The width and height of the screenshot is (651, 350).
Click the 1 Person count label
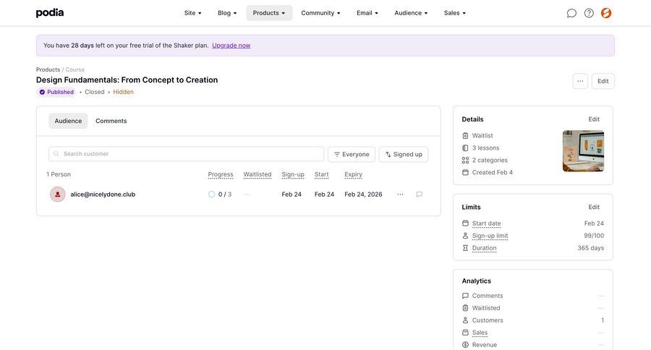(x=59, y=174)
